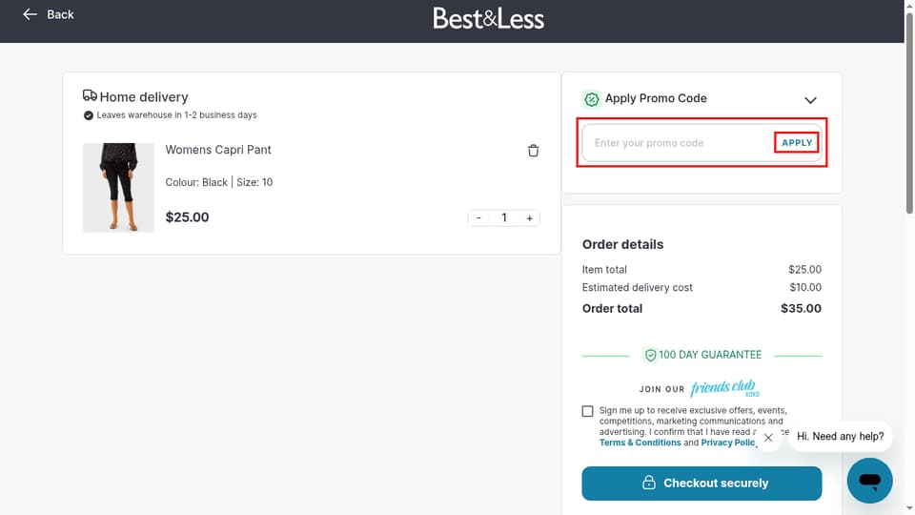915x515 pixels.
Task: Click the 100 day guarantee shield icon
Action: click(650, 355)
